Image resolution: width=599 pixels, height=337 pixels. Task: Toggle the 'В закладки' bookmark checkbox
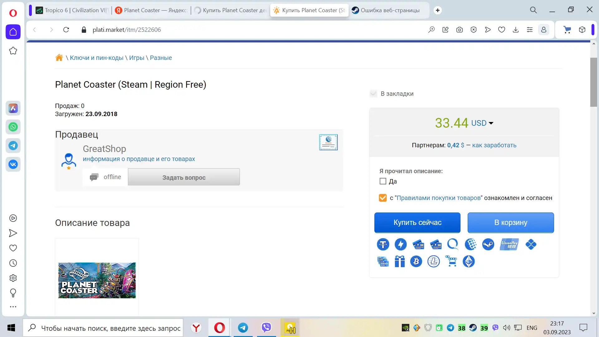coord(373,94)
